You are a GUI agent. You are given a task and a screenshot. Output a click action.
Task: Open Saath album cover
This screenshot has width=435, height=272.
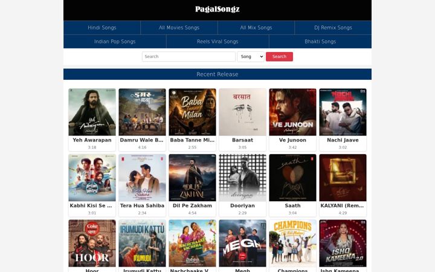[x=292, y=178]
